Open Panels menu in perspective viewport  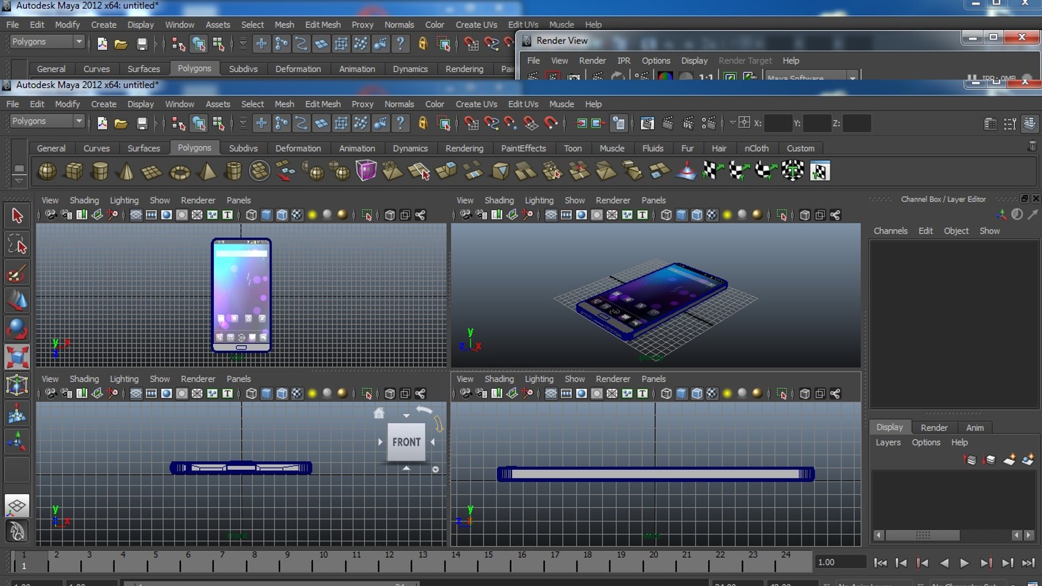[653, 200]
